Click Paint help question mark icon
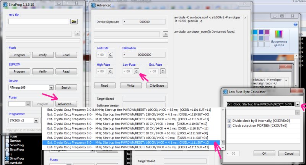 coord(295,24)
